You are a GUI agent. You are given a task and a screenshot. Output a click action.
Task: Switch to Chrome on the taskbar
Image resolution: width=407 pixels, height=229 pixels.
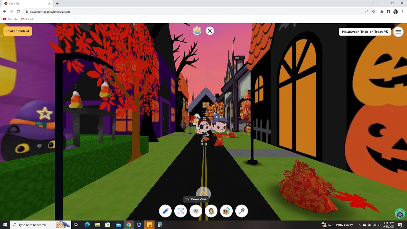click(128, 225)
